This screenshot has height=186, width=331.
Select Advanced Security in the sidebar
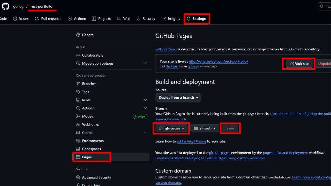coord(112,177)
